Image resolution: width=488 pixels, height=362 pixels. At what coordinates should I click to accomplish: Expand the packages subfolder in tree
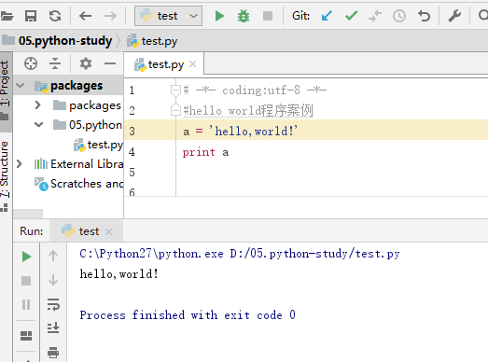pyautogui.click(x=38, y=105)
